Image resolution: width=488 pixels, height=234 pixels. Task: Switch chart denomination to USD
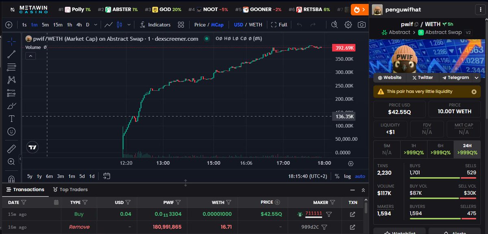239,25
